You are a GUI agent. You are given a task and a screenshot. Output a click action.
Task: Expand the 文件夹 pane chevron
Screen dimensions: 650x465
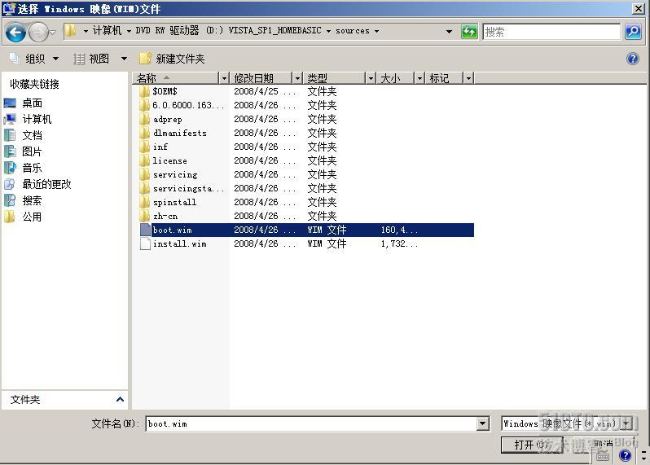click(120, 400)
